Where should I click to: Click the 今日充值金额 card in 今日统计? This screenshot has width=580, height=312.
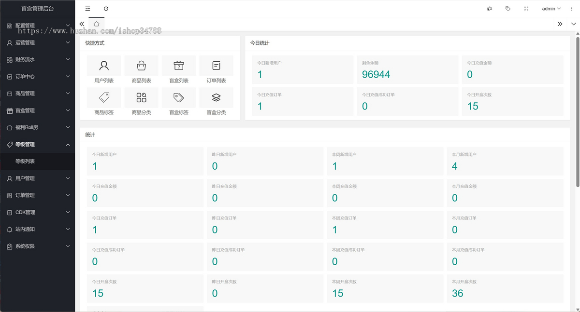click(513, 69)
